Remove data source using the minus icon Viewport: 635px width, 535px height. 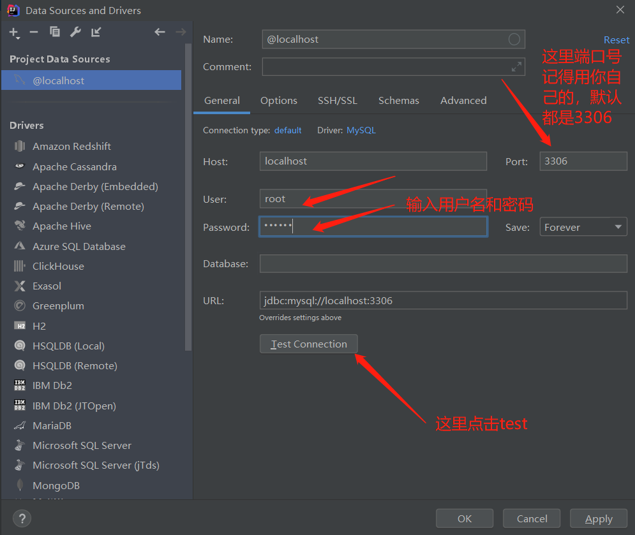34,32
